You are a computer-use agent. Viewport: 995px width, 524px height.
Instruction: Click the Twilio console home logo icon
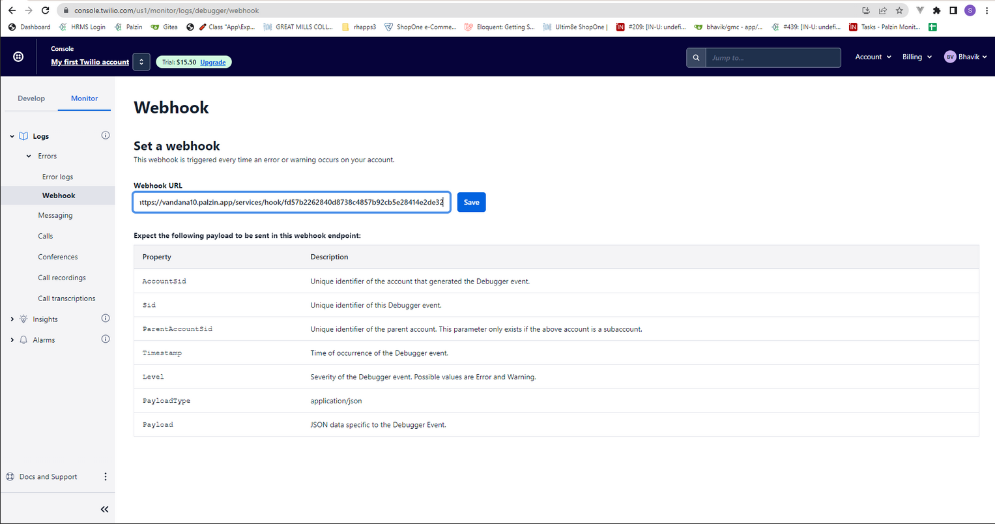(x=18, y=57)
